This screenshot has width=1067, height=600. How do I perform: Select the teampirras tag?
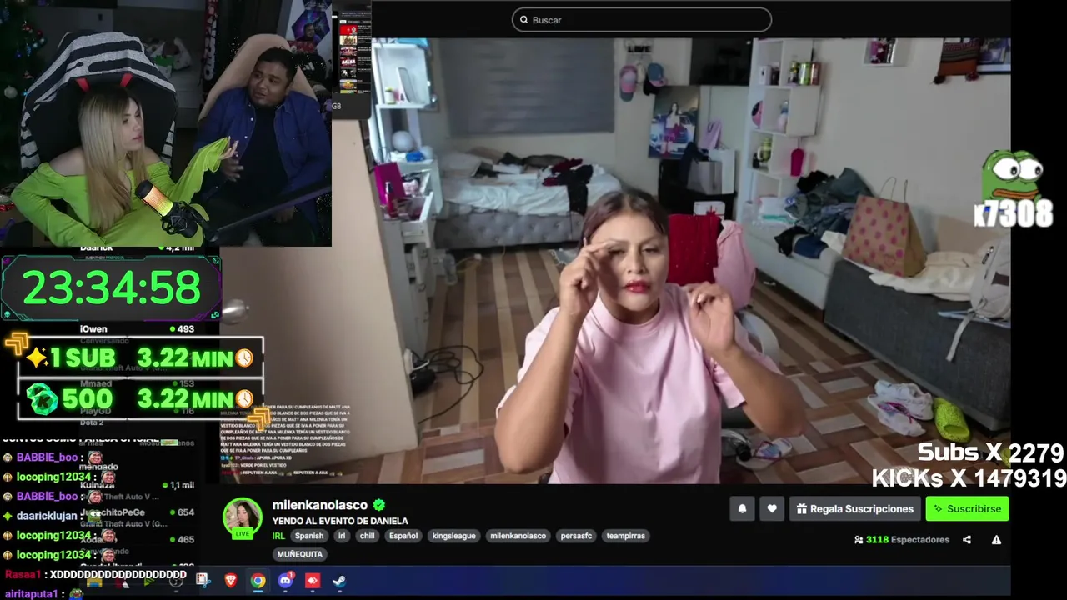(626, 536)
